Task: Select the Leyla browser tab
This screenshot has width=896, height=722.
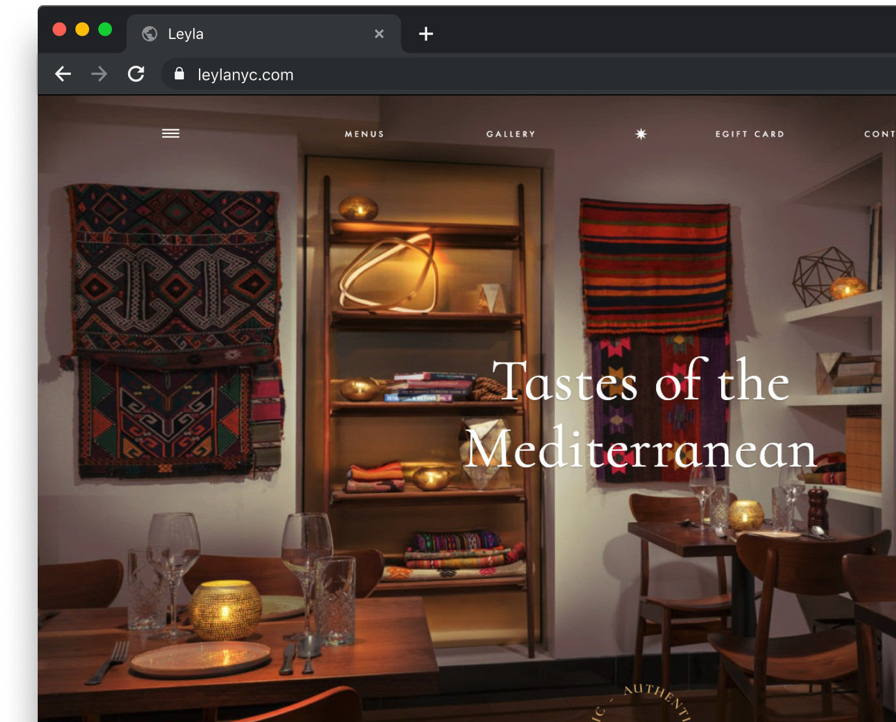Action: click(x=263, y=34)
